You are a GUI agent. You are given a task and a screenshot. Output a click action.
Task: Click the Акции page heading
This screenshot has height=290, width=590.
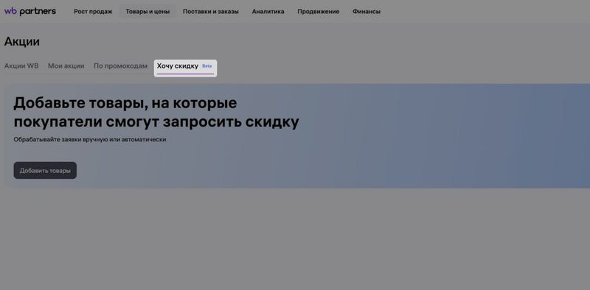[22, 42]
